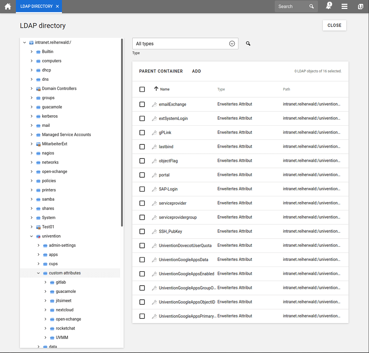
Task: Open the home overview icon
Action: [8, 6]
